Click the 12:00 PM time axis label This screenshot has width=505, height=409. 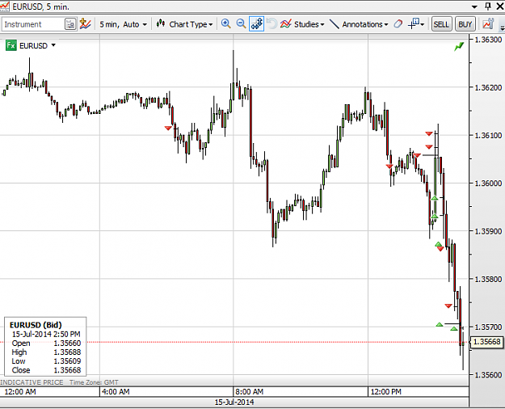(386, 392)
